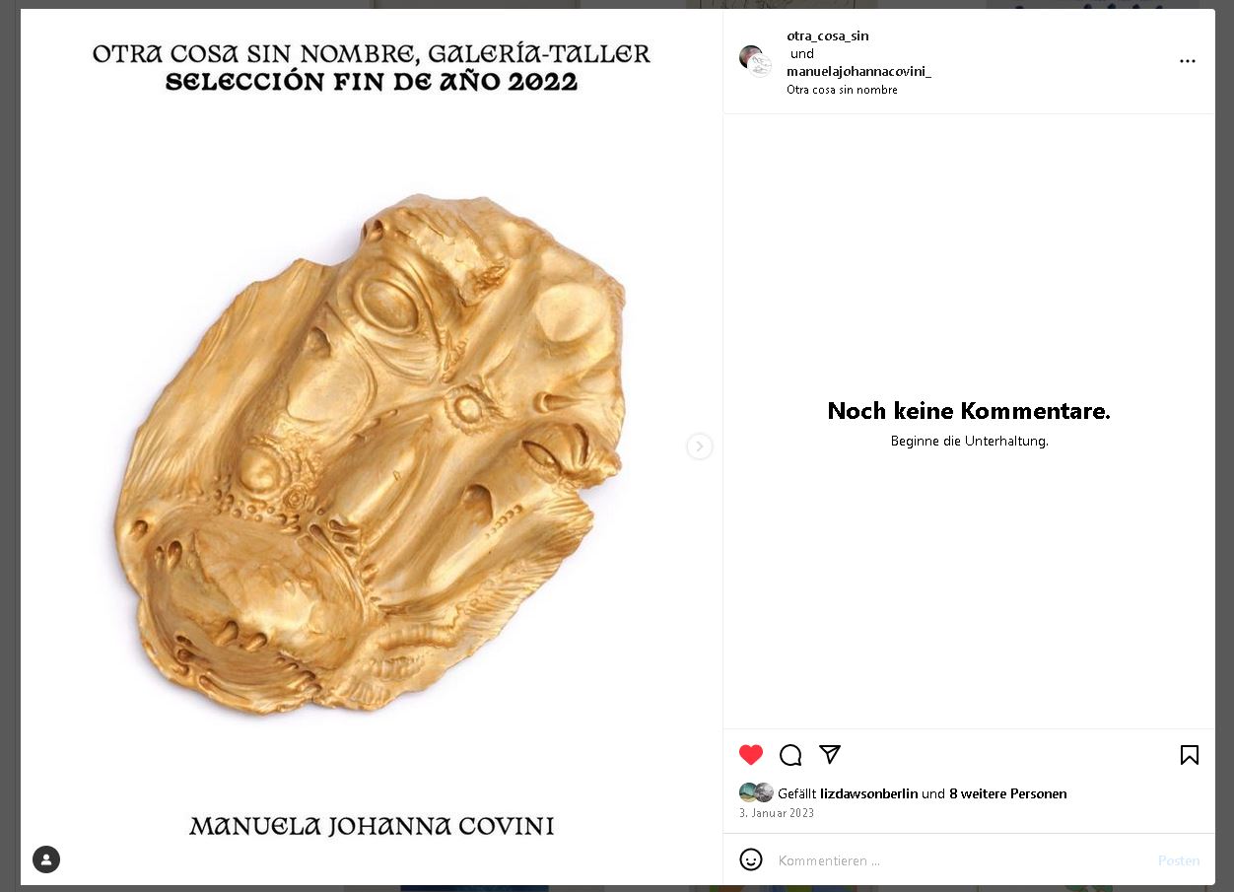Go to next image with the chevron arrow
1234x892 pixels.
click(699, 446)
